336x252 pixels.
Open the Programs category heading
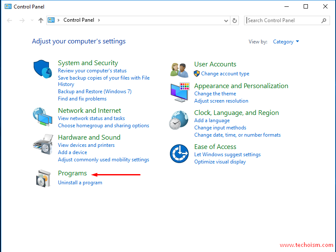click(x=72, y=173)
